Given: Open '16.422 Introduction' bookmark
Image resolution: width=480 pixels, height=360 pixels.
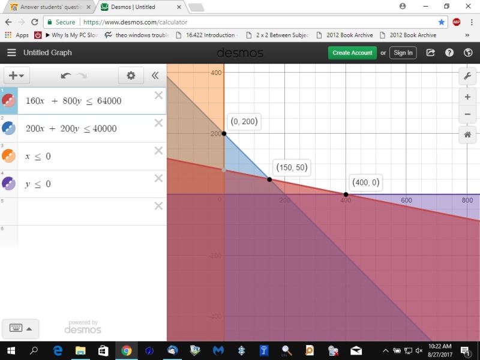Looking at the screenshot, I should [x=207, y=35].
